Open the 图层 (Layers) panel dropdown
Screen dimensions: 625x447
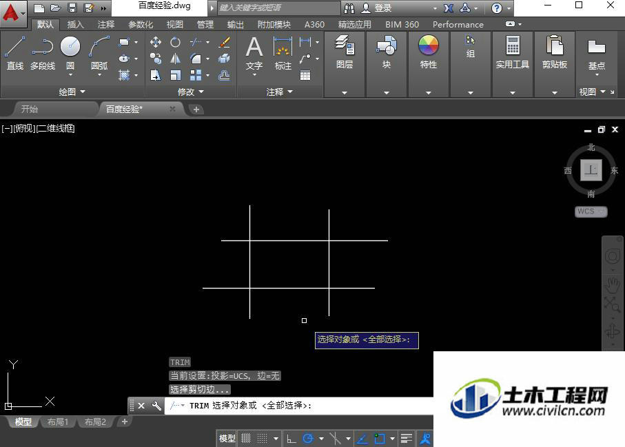coord(345,92)
